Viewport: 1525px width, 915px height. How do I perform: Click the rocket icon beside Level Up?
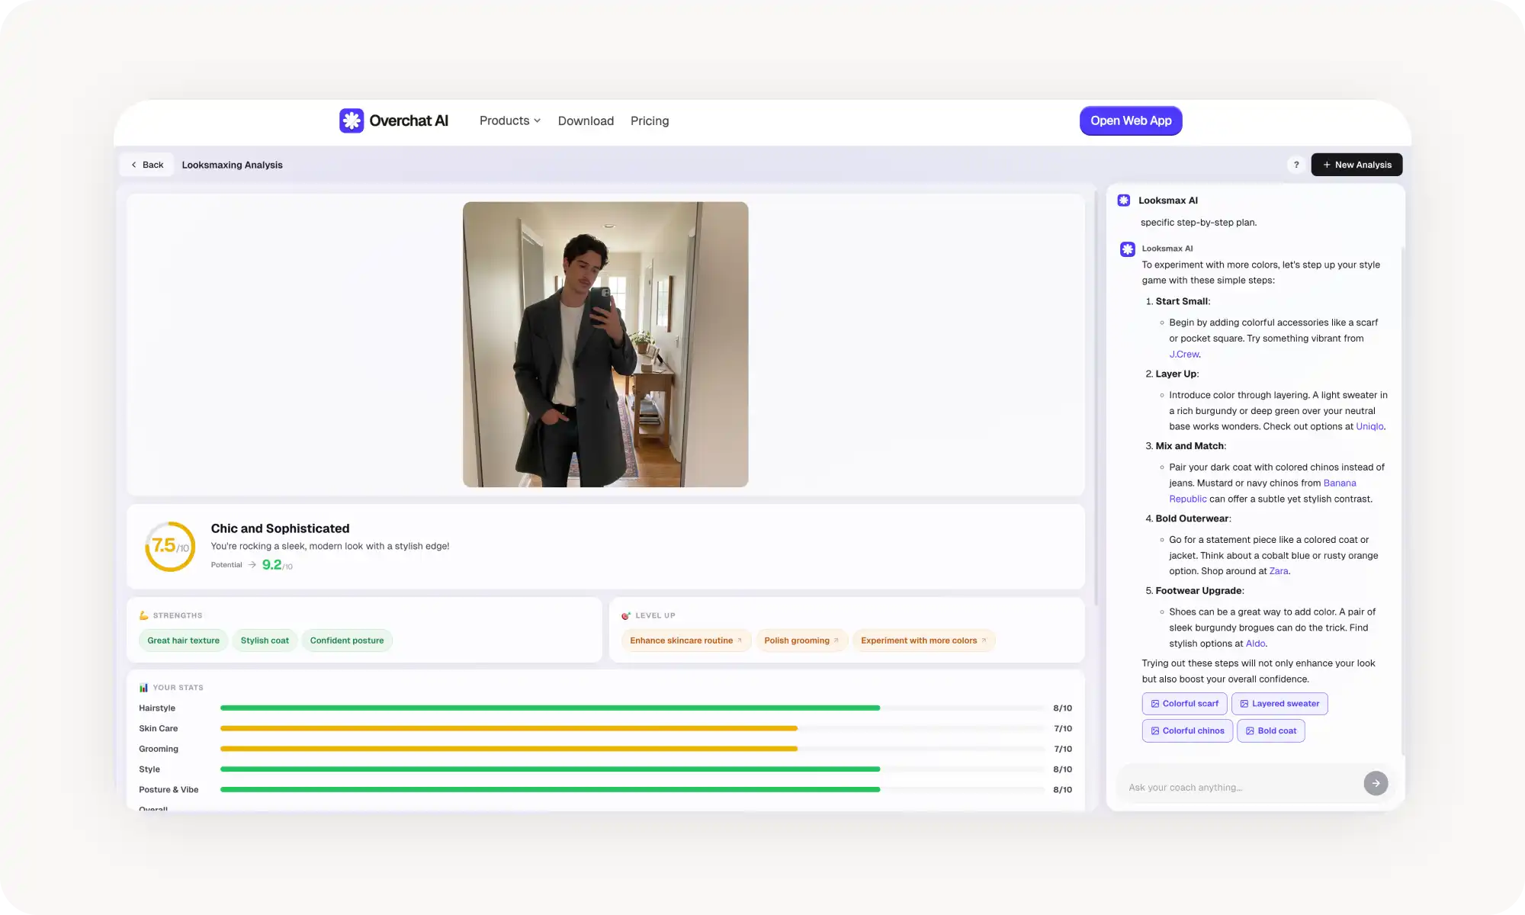pos(626,615)
